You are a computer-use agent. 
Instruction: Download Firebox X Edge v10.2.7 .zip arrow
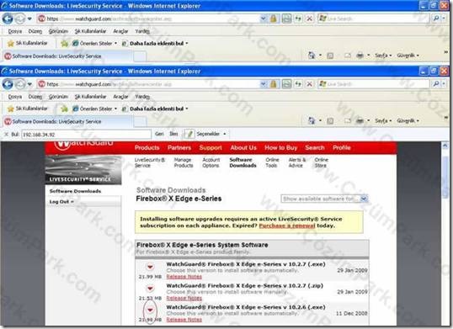(x=150, y=289)
